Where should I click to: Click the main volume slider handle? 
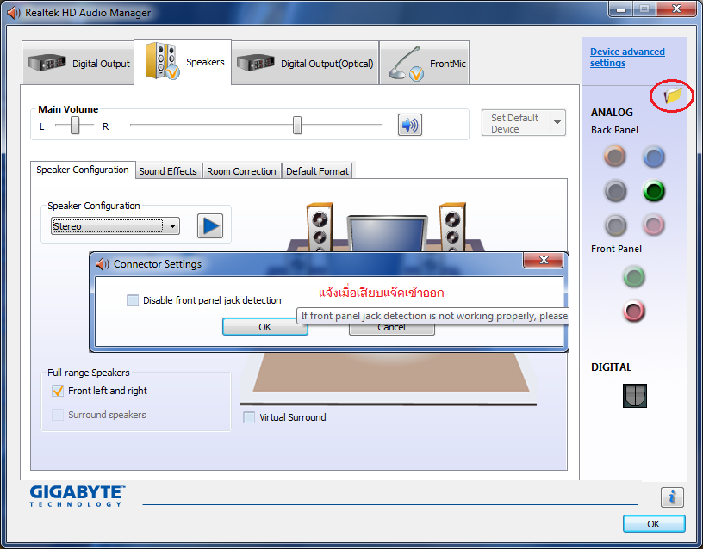tap(297, 126)
